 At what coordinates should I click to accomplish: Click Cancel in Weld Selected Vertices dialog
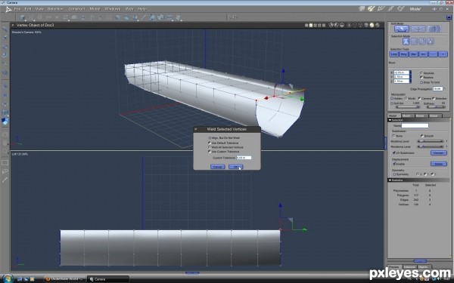coord(218,167)
